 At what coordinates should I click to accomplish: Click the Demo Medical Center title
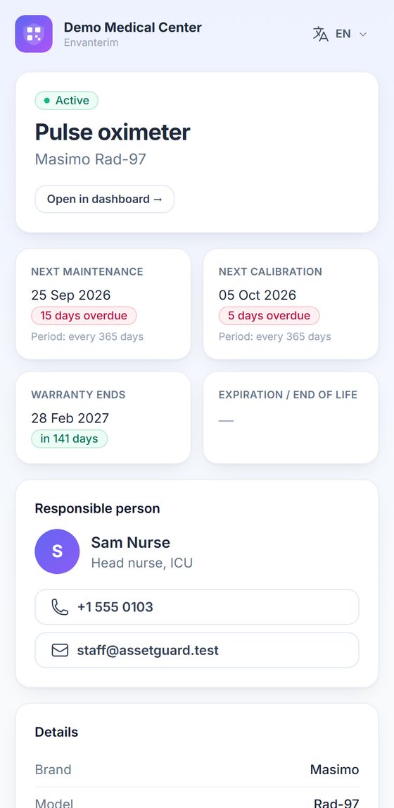[133, 27]
